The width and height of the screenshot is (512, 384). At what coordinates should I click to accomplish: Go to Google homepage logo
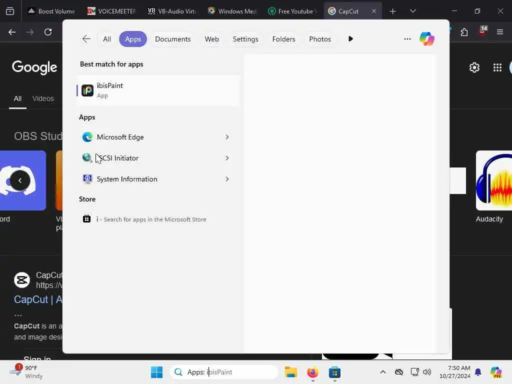pos(34,67)
